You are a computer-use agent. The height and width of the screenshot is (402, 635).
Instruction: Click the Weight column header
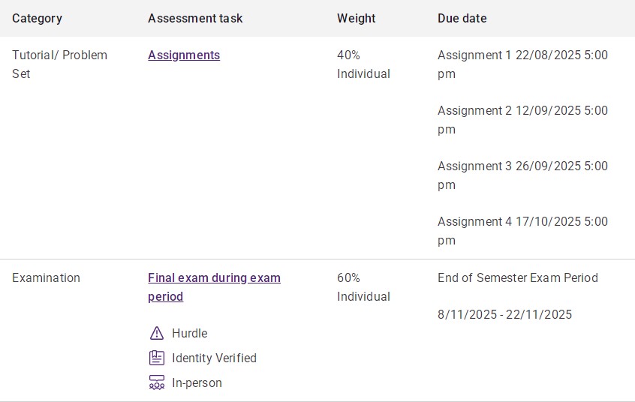pos(357,18)
